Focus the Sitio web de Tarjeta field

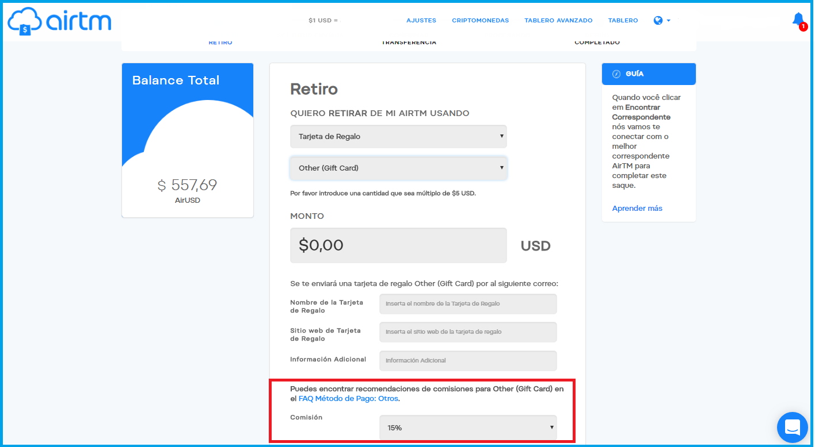point(468,332)
